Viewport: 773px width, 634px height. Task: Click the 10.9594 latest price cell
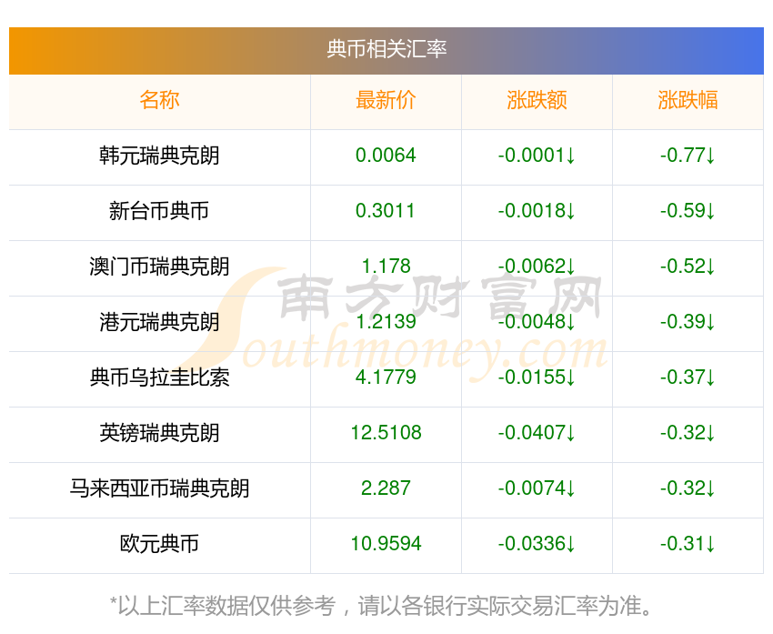point(386,544)
